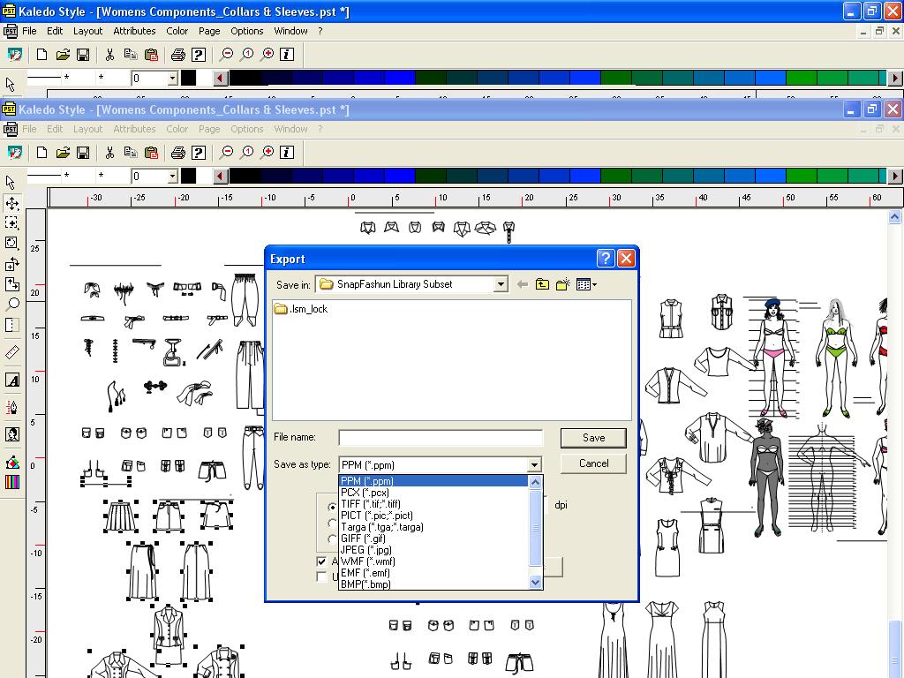Select the color fill tool in left toolbox
This screenshot has height=678, width=904.
pyautogui.click(x=11, y=462)
